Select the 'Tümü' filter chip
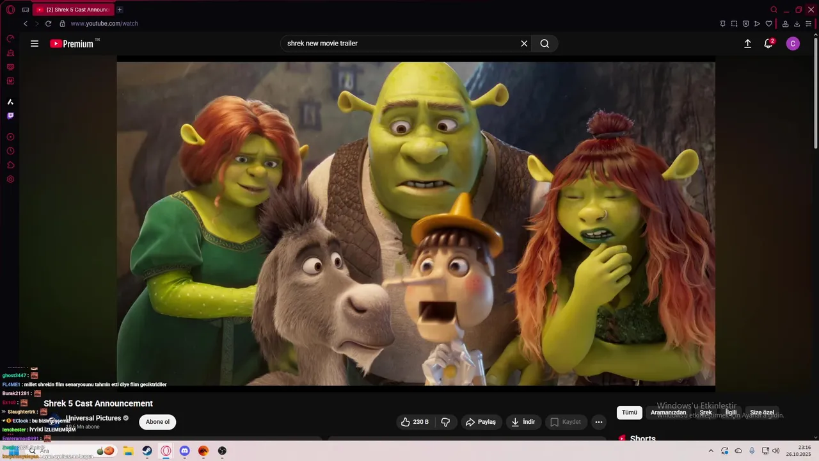Screen dimensions: 819x461 (630, 412)
